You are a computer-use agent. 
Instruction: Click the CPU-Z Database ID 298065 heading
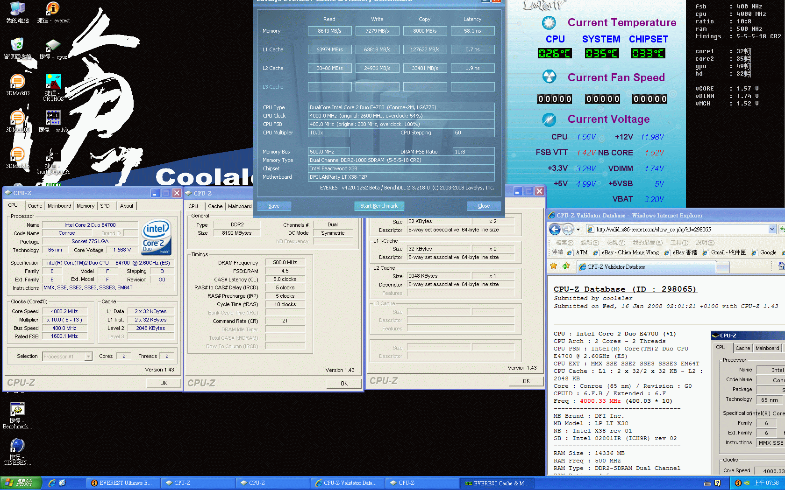tap(625, 289)
